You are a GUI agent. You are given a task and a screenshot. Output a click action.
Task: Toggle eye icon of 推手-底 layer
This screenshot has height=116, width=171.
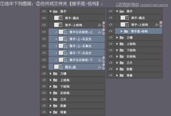pyautogui.click(x=44, y=67)
